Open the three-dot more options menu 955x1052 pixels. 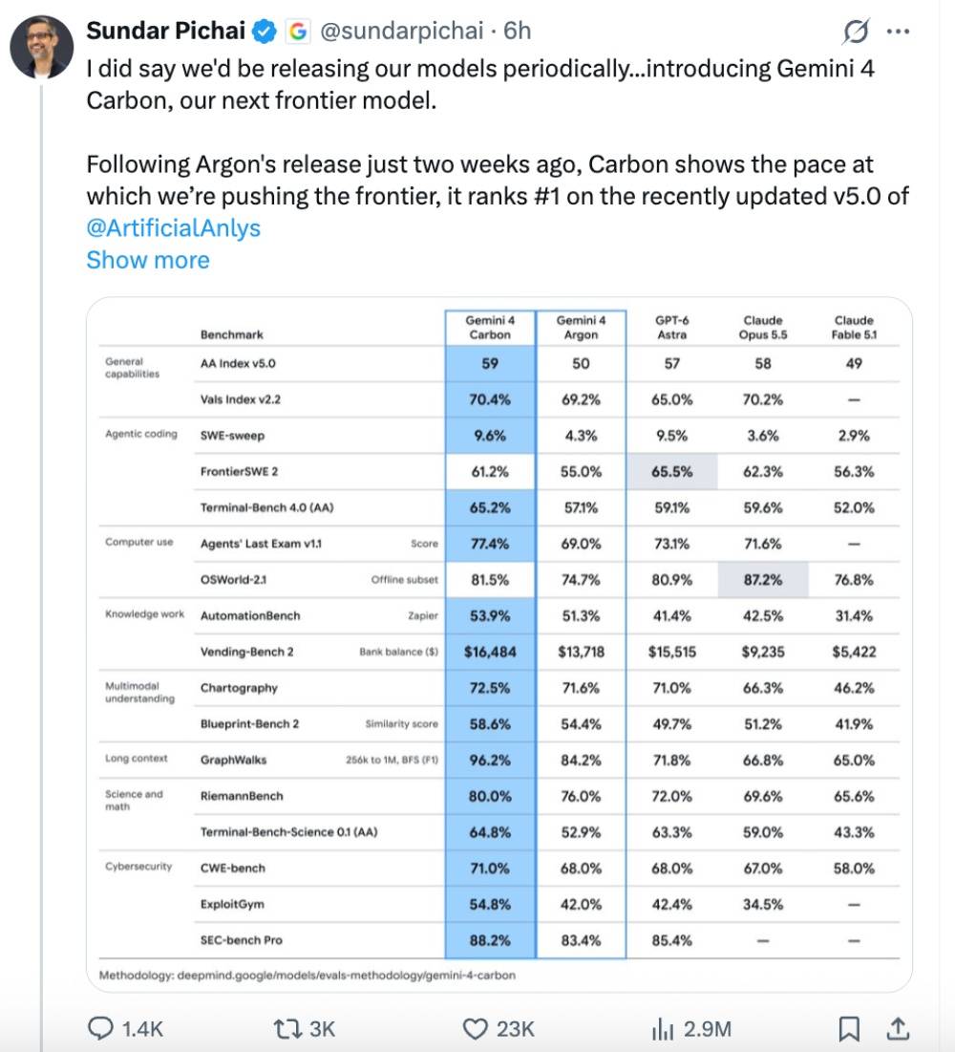898,31
